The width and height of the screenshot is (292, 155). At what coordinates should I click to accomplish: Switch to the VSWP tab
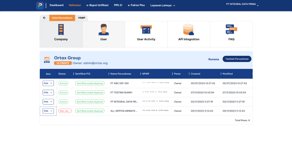coord(81,18)
